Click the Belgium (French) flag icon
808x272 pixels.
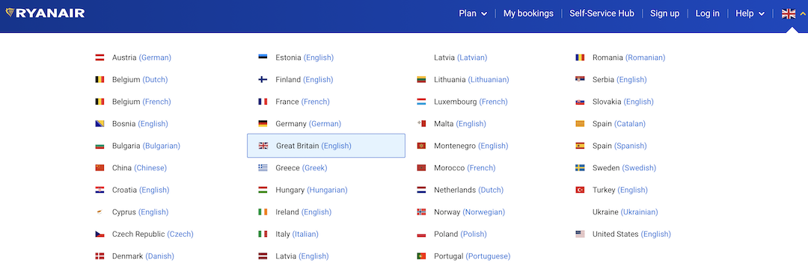(100, 102)
